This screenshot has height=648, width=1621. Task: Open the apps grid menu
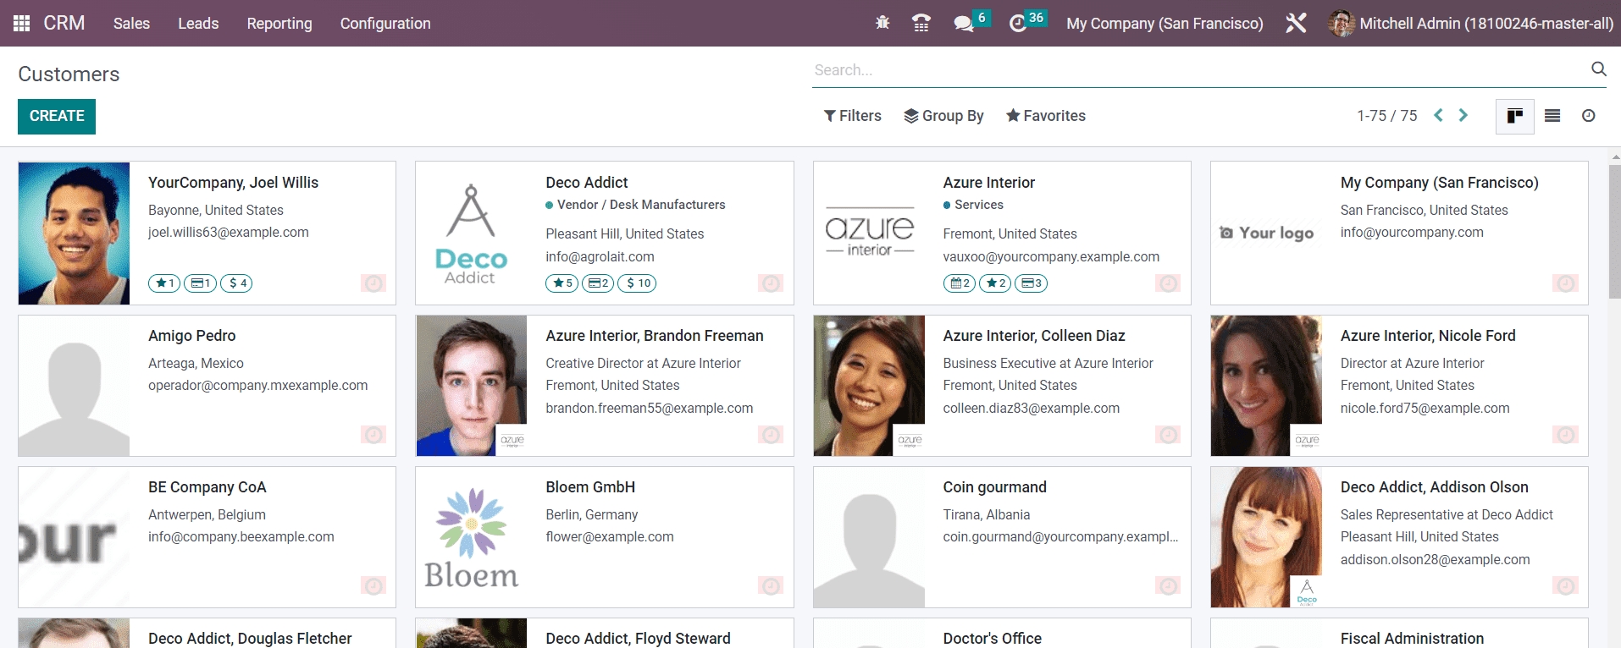22,23
